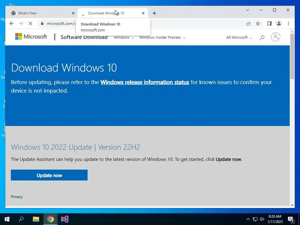Click the address bar URL
Screen dimensions: 300x225
click(x=61, y=23)
